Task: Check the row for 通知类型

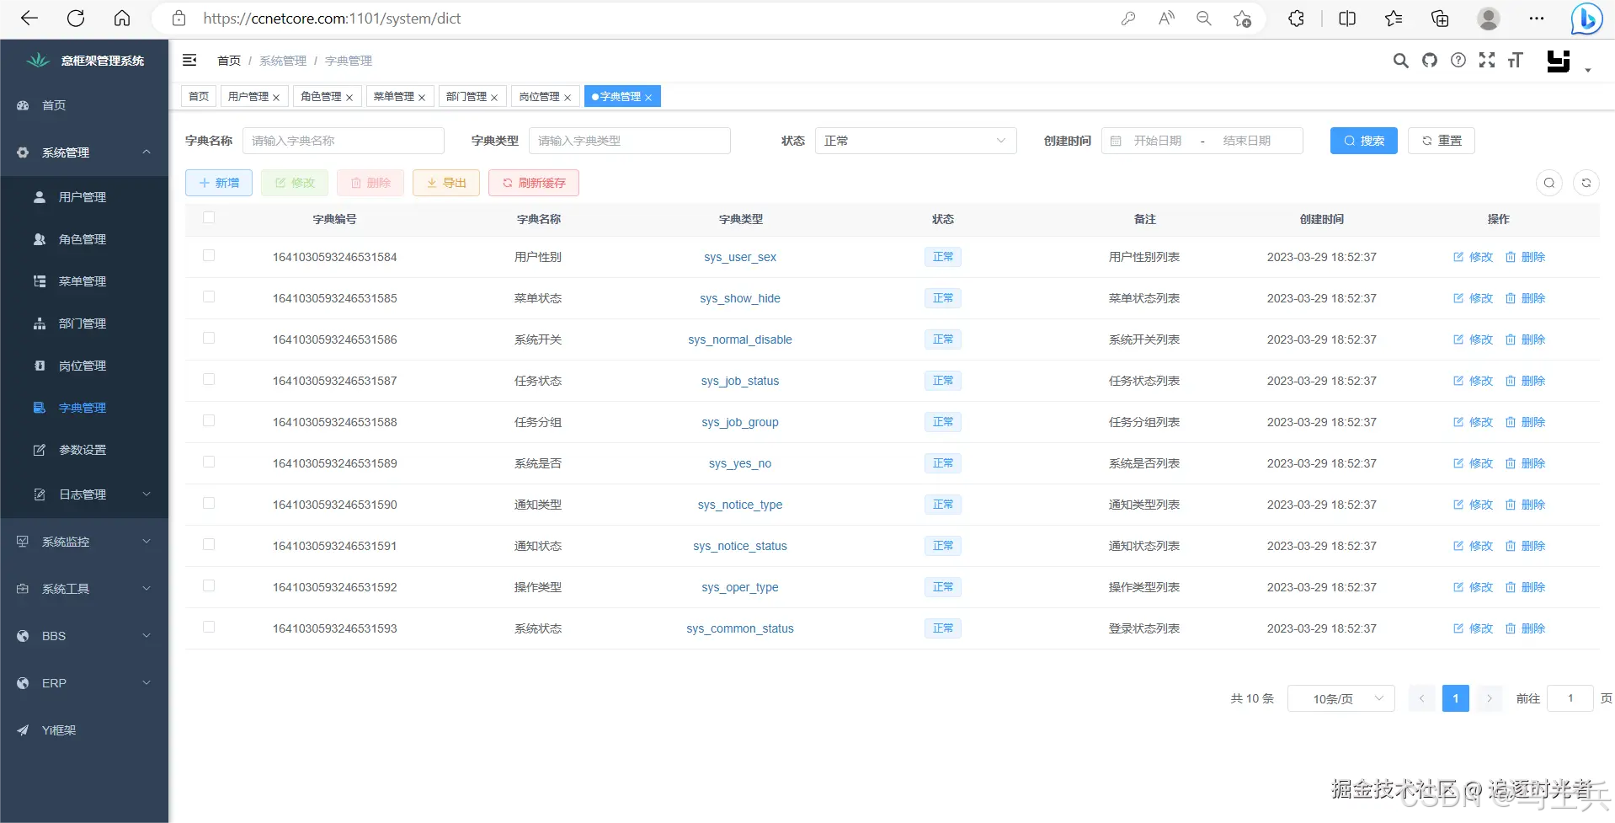Action: coord(209,503)
